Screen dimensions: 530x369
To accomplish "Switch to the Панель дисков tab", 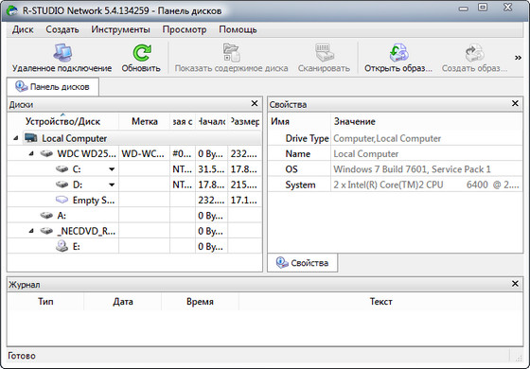I will click(53, 87).
